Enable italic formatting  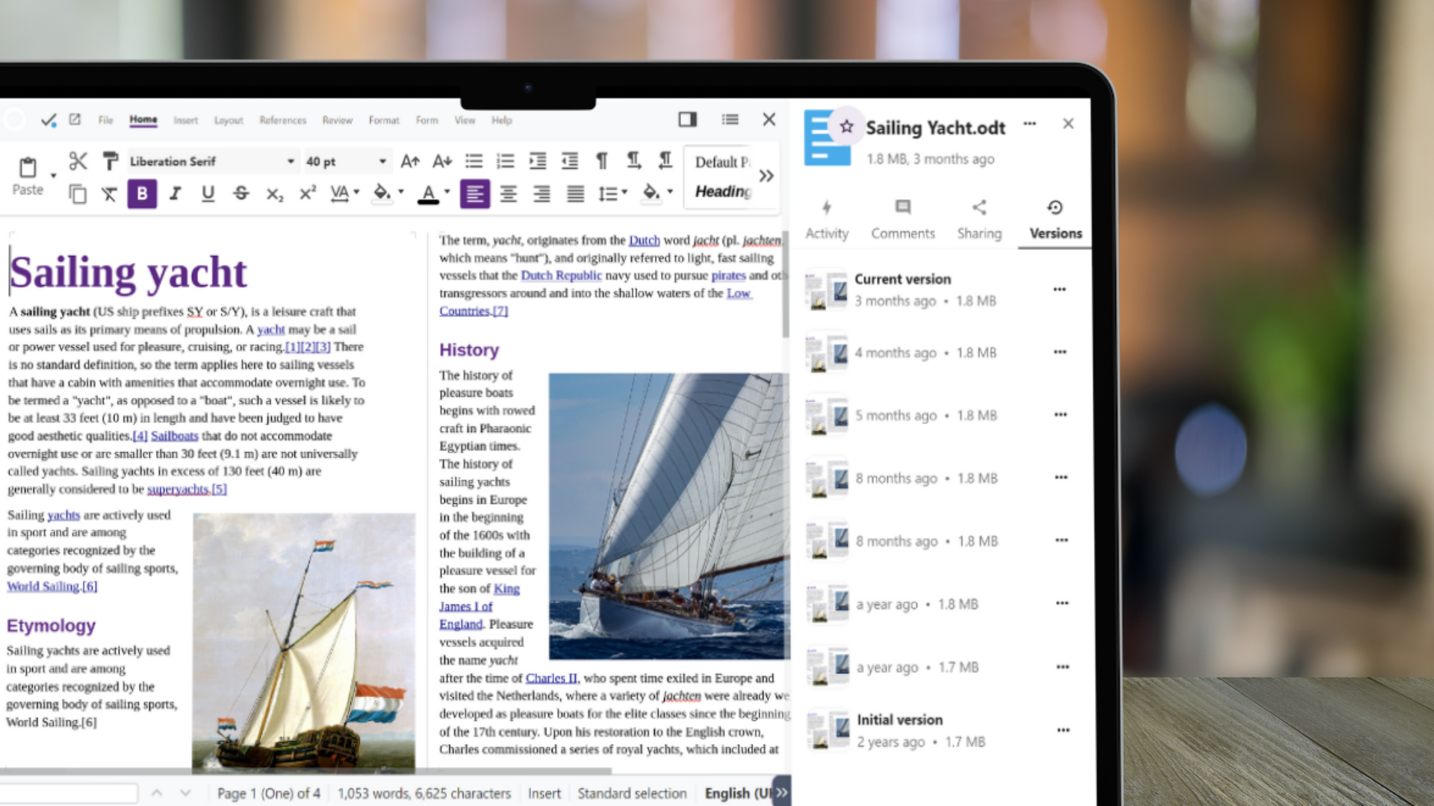coord(175,193)
